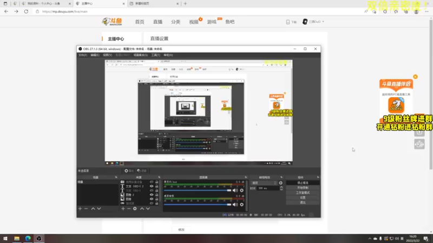Click the 工作室模式 studio mode button
Screen dimensions: 433x243
pos(303,193)
